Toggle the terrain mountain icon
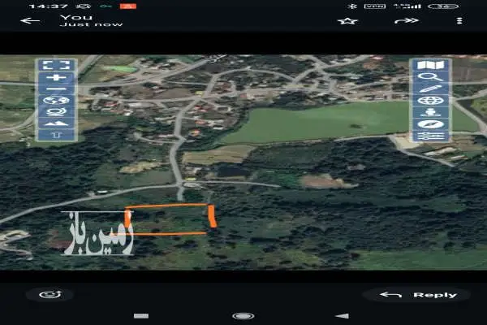Image resolution: width=487 pixels, height=325 pixels. [x=56, y=123]
